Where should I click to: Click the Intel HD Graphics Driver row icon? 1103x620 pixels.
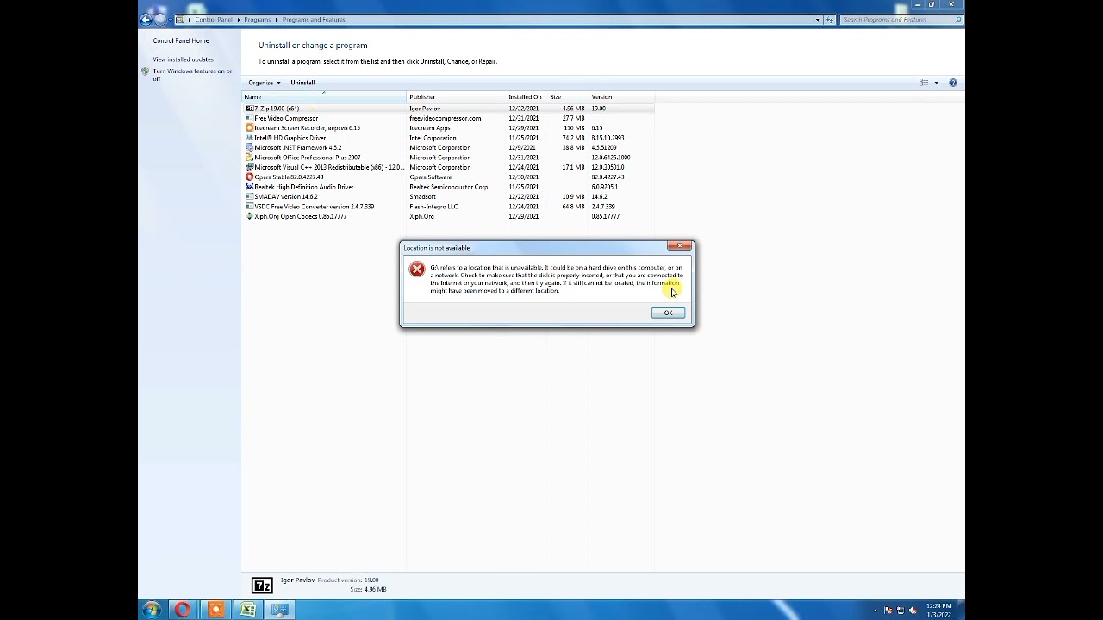tap(249, 138)
